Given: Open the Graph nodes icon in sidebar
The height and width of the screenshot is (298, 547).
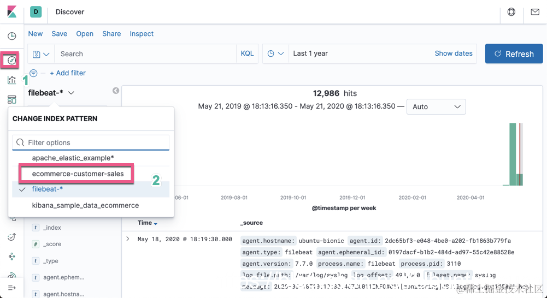Looking at the screenshot, I should [x=12, y=257].
